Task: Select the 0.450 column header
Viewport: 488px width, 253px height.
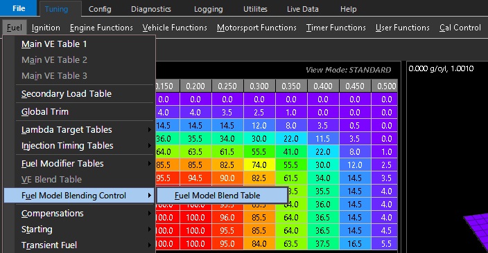Action: (355, 86)
